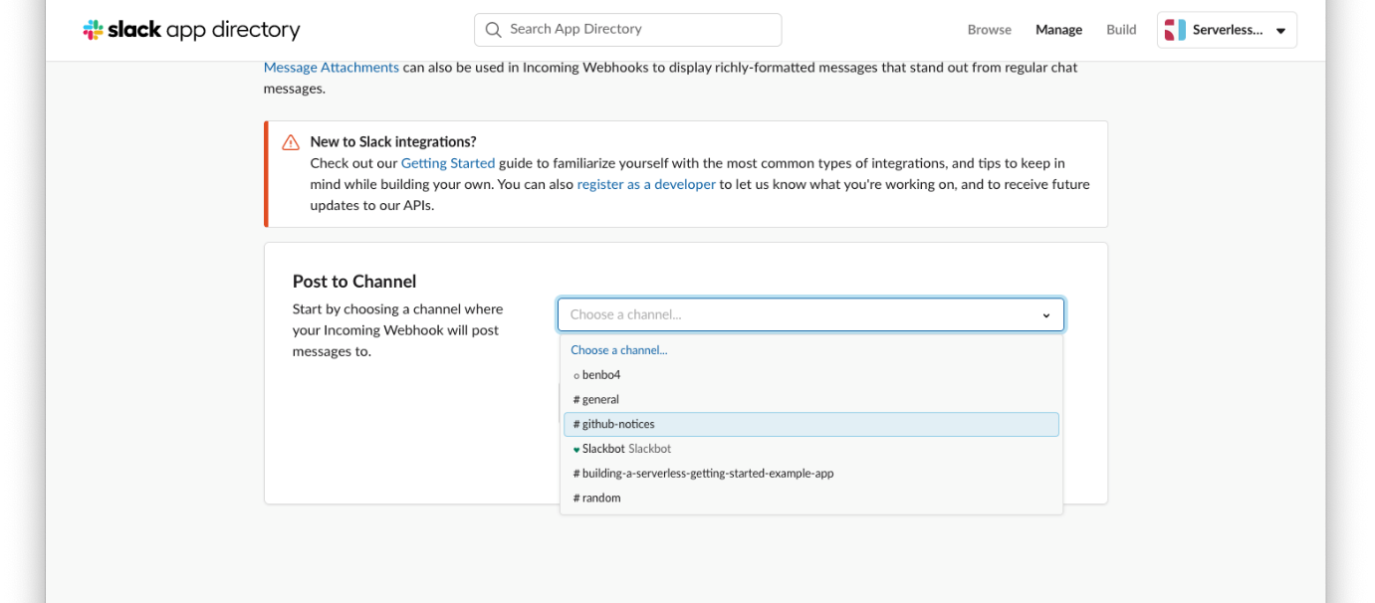The image size is (1375, 603).
Task: Choose Slackbot as the posting destination
Action: (x=603, y=449)
